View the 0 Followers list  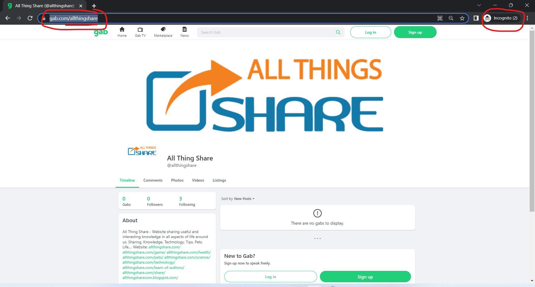155,201
